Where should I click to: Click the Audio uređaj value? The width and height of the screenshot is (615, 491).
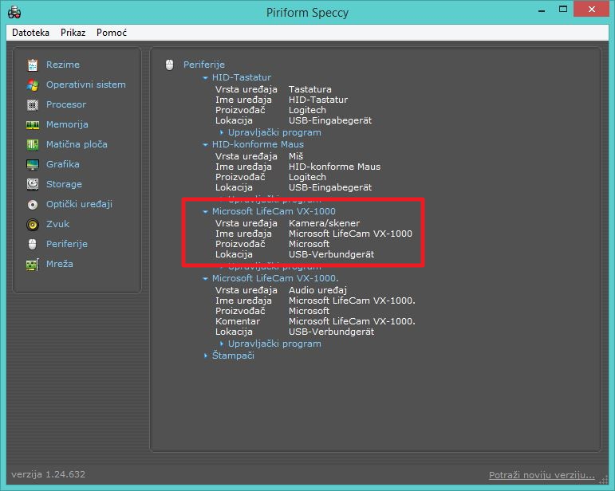[x=317, y=290]
